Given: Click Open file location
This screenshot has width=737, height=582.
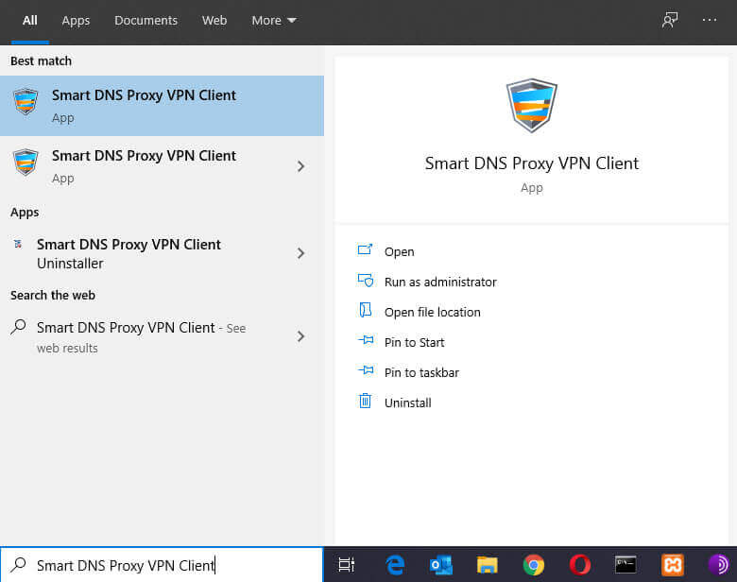Looking at the screenshot, I should (x=432, y=312).
